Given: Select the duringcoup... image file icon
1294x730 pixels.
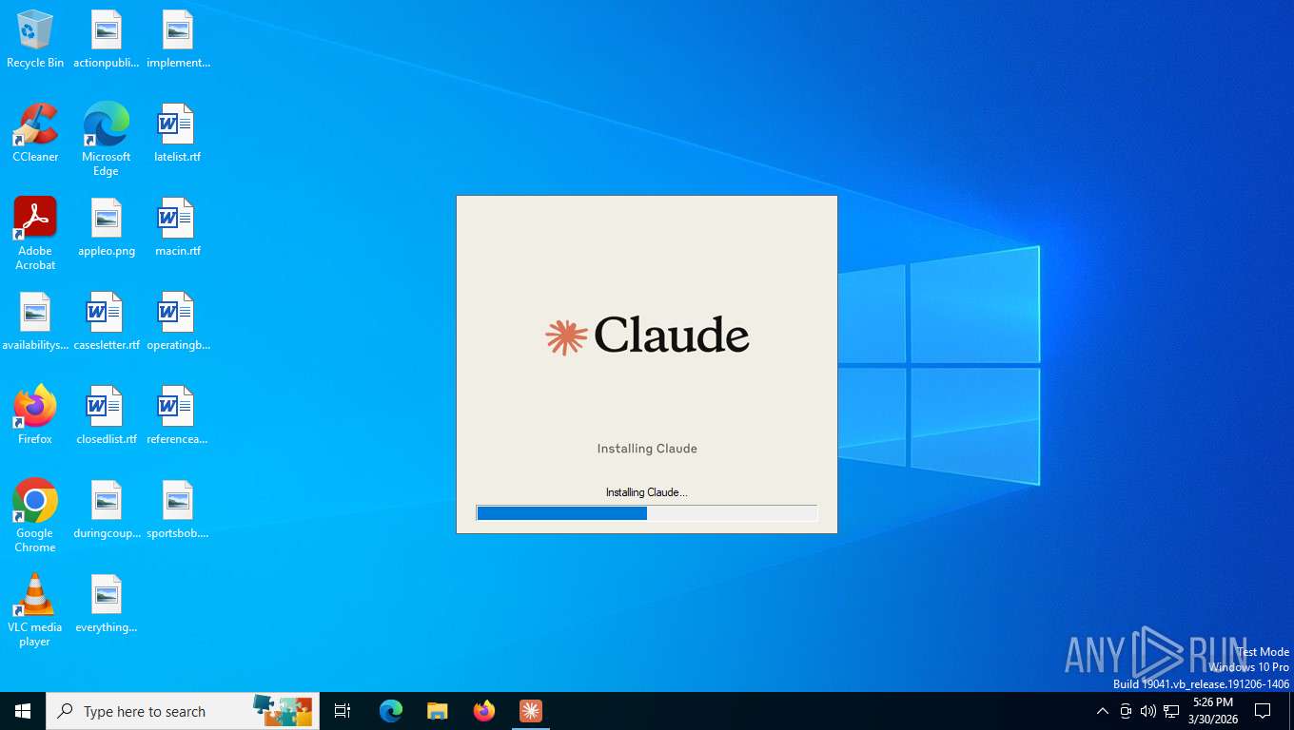Looking at the screenshot, I should click(x=107, y=510).
